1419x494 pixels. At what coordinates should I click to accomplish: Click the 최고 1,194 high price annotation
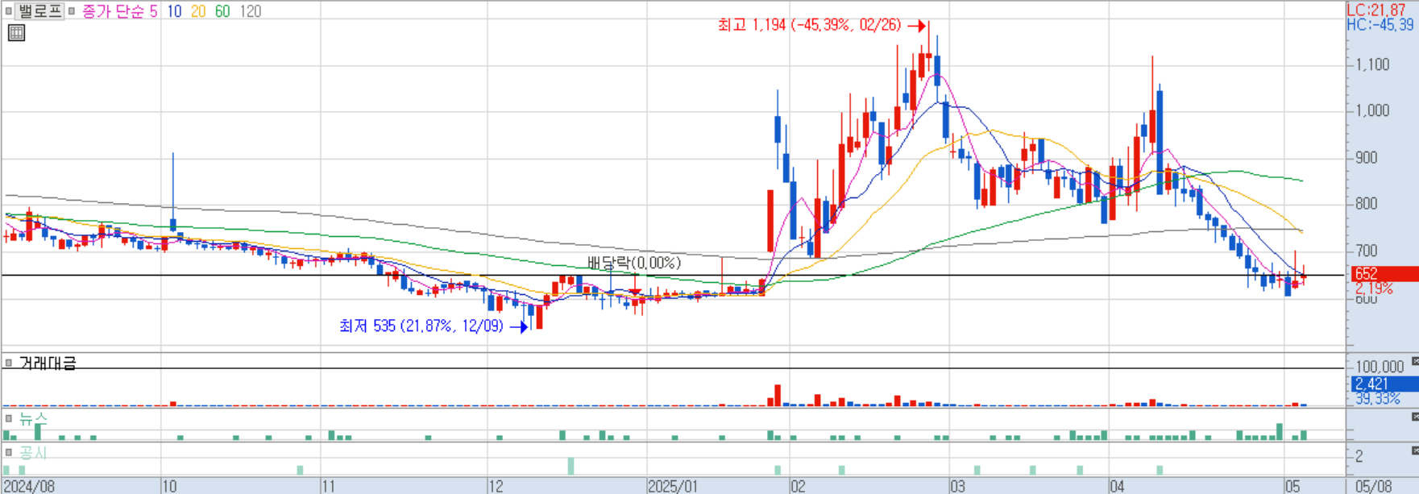(810, 25)
